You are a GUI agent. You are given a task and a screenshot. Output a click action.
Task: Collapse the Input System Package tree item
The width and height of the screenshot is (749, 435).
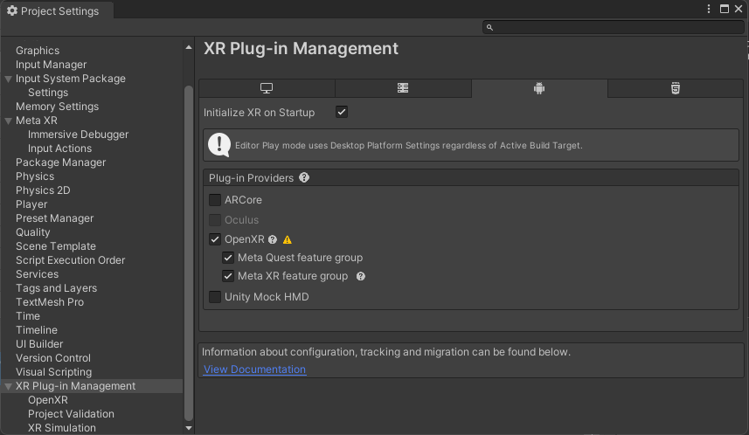coord(8,79)
